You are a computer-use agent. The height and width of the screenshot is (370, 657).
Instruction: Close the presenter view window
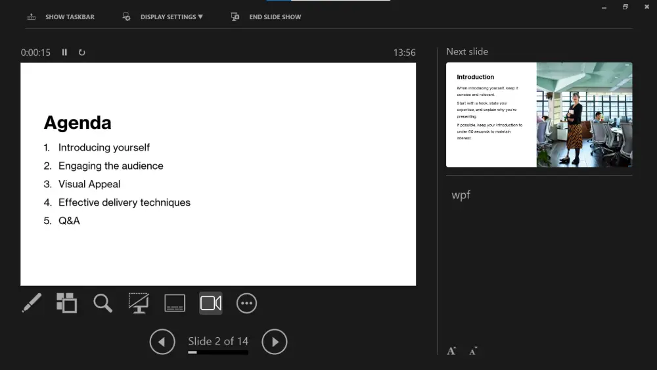coord(646,7)
